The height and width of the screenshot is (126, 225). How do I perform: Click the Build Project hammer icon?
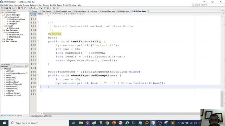pos(45,8)
